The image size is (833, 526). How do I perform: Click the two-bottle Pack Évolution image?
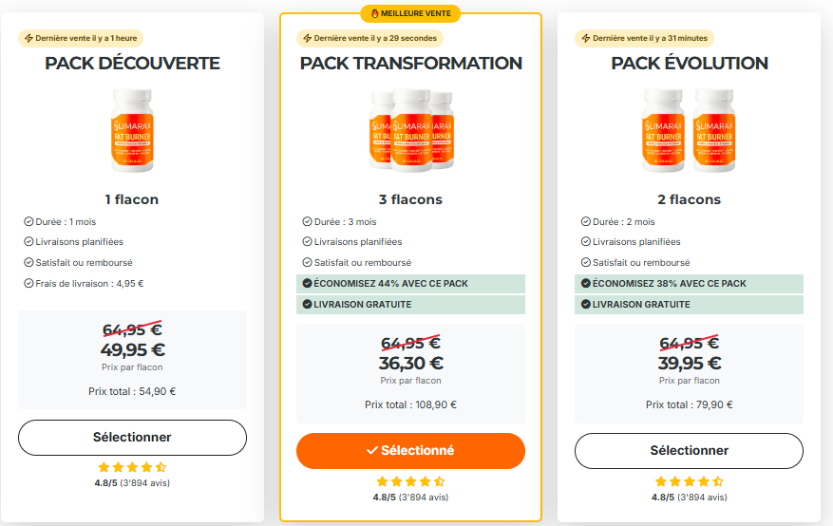pos(689,130)
